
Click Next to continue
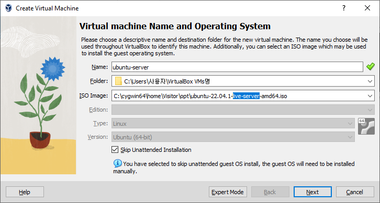pyautogui.click(x=312, y=192)
